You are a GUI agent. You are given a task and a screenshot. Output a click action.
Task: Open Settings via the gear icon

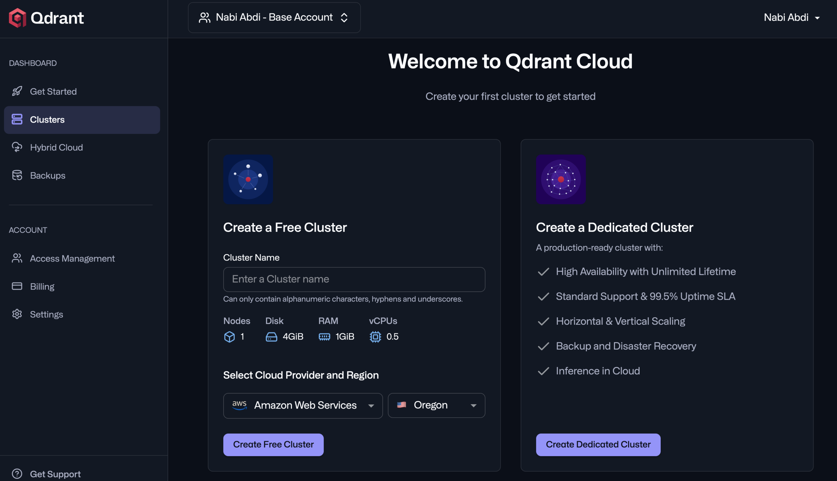(x=17, y=314)
